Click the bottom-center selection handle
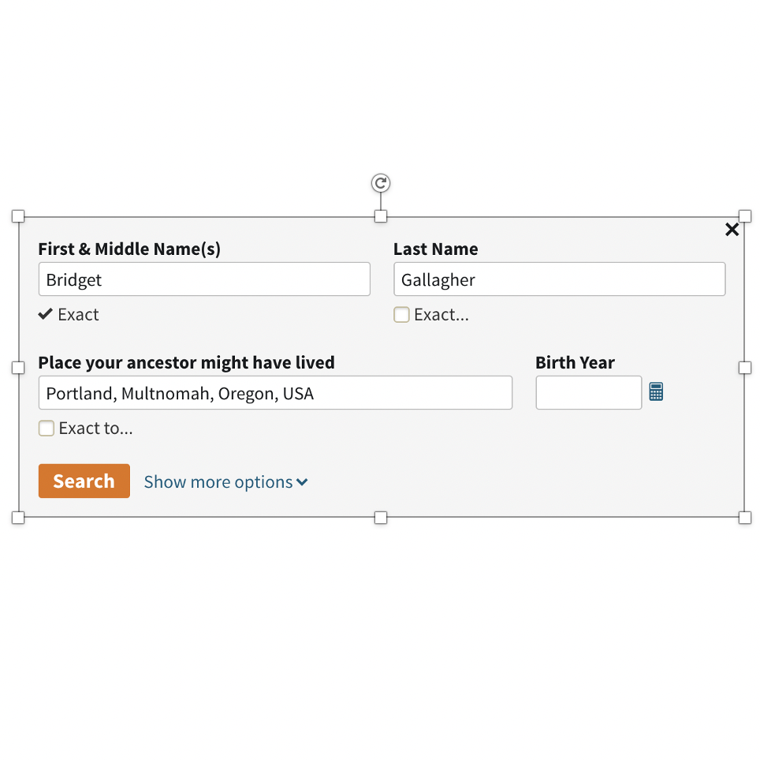 pos(381,518)
